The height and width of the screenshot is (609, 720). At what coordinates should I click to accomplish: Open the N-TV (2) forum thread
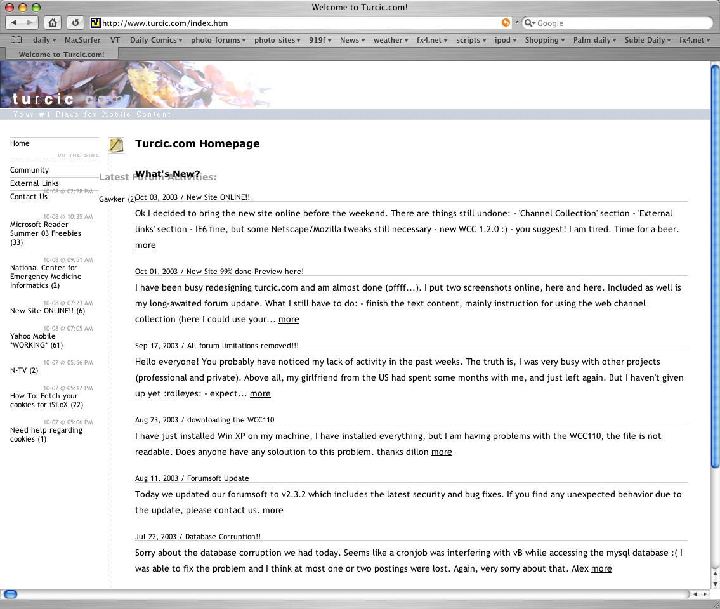tap(24, 370)
